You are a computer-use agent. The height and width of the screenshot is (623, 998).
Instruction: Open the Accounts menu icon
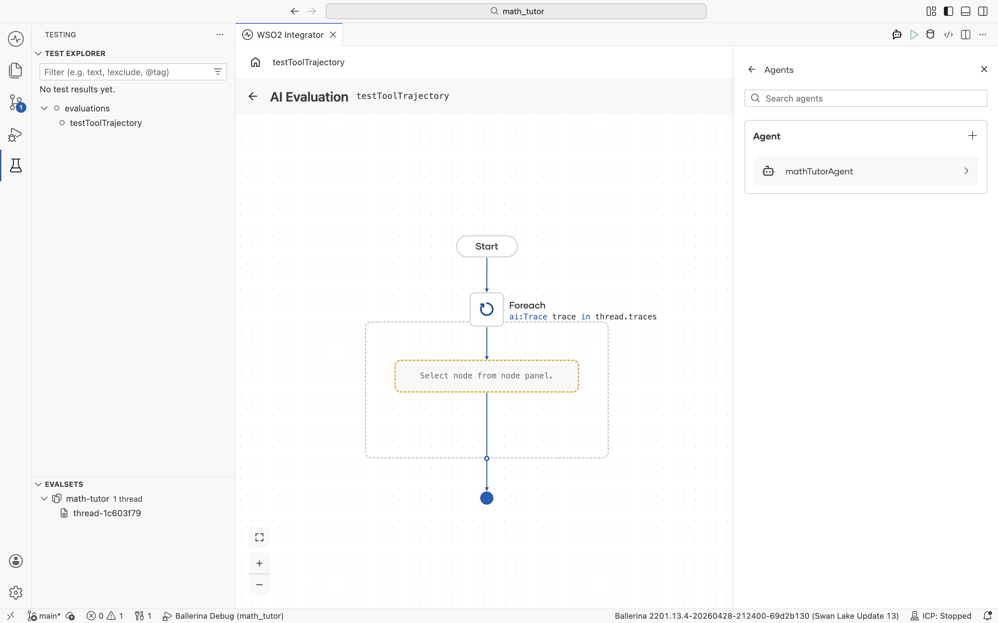(x=16, y=561)
